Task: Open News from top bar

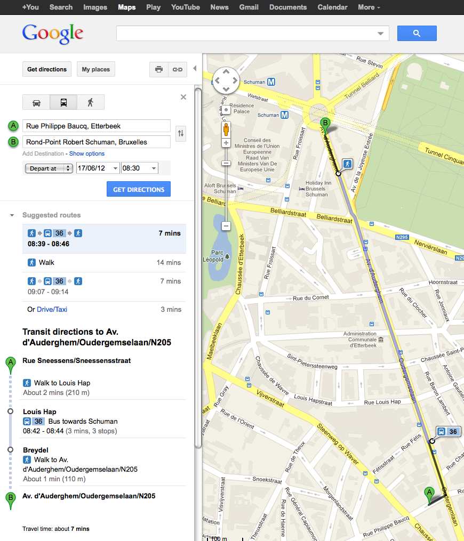Action: [x=219, y=7]
